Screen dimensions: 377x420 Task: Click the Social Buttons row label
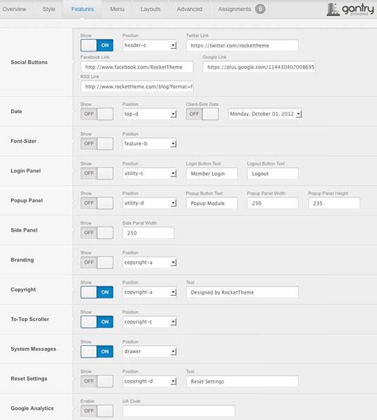pos(29,62)
